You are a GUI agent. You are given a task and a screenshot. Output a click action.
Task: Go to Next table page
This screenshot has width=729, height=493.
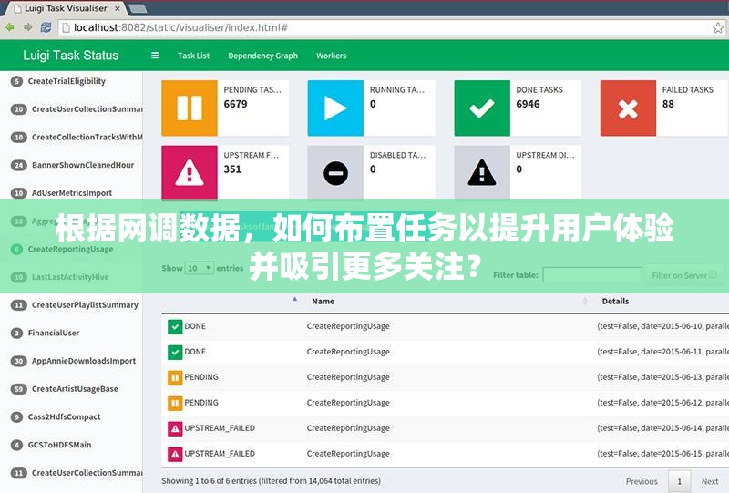pos(710,481)
